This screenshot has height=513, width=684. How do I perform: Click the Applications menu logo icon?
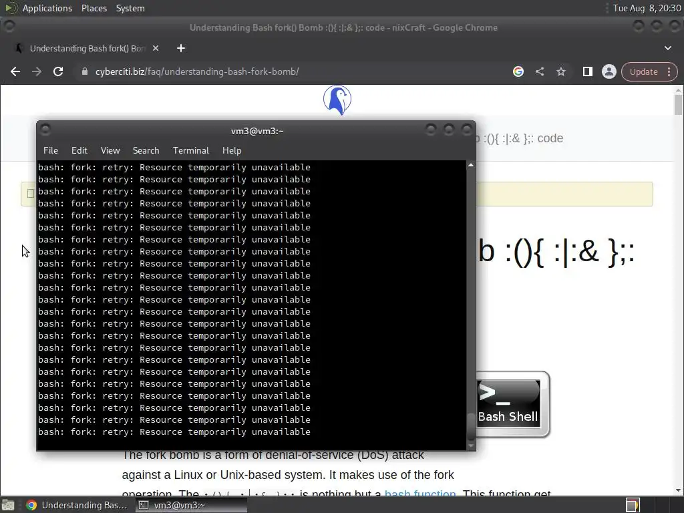click(11, 8)
